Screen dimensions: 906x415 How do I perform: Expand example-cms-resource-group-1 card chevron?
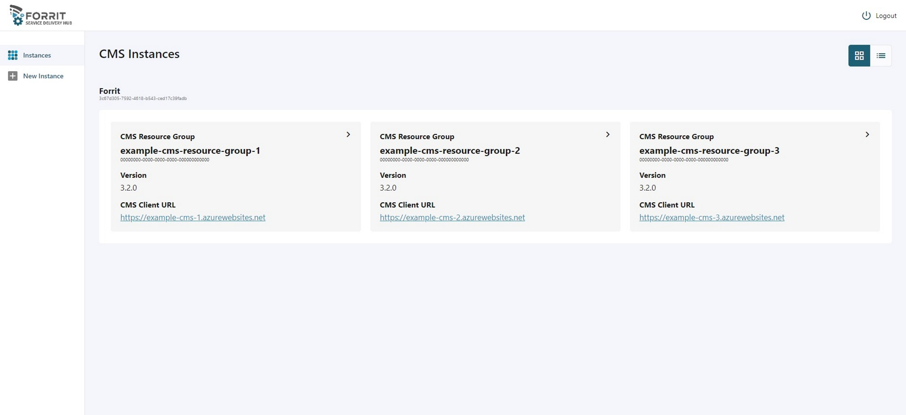pos(348,134)
